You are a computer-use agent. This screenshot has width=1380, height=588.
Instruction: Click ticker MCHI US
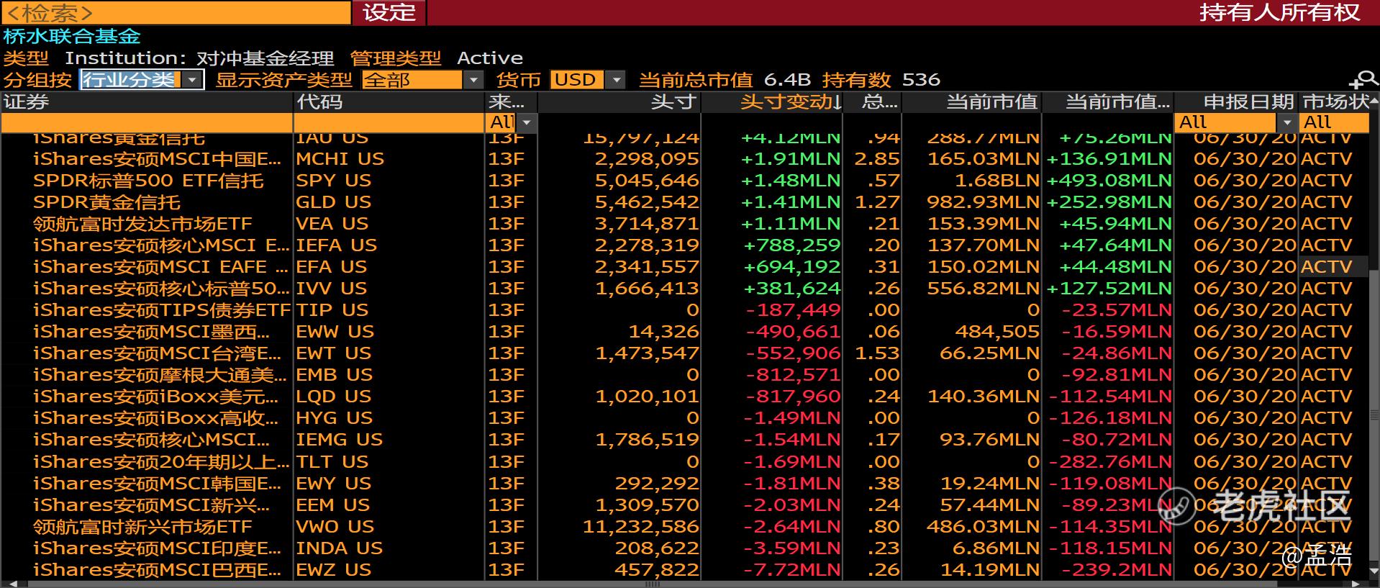(340, 159)
